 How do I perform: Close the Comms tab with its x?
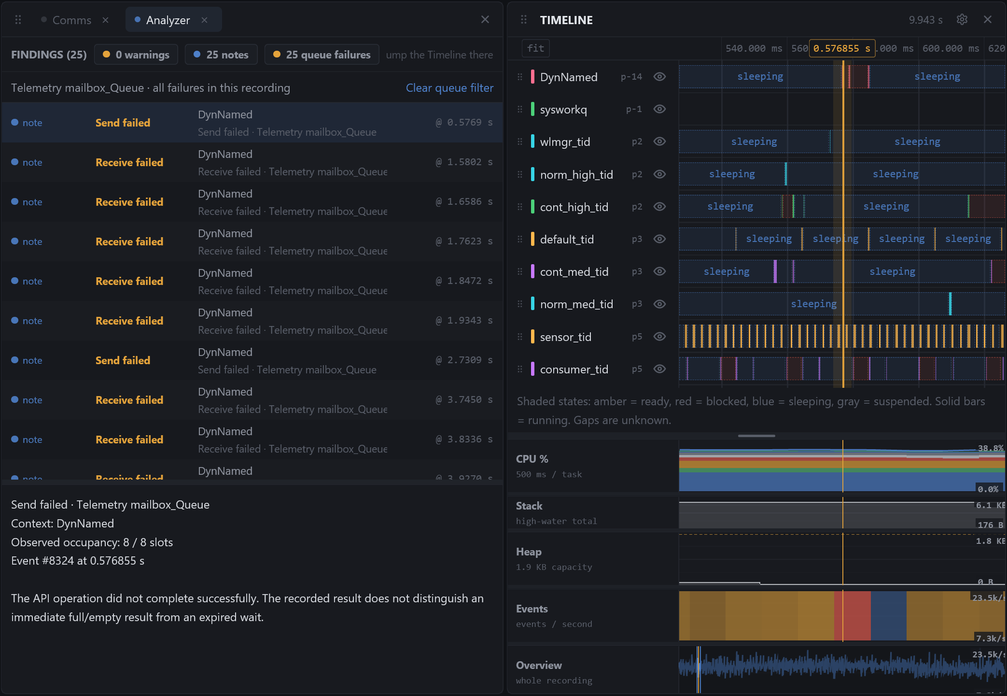(x=105, y=20)
